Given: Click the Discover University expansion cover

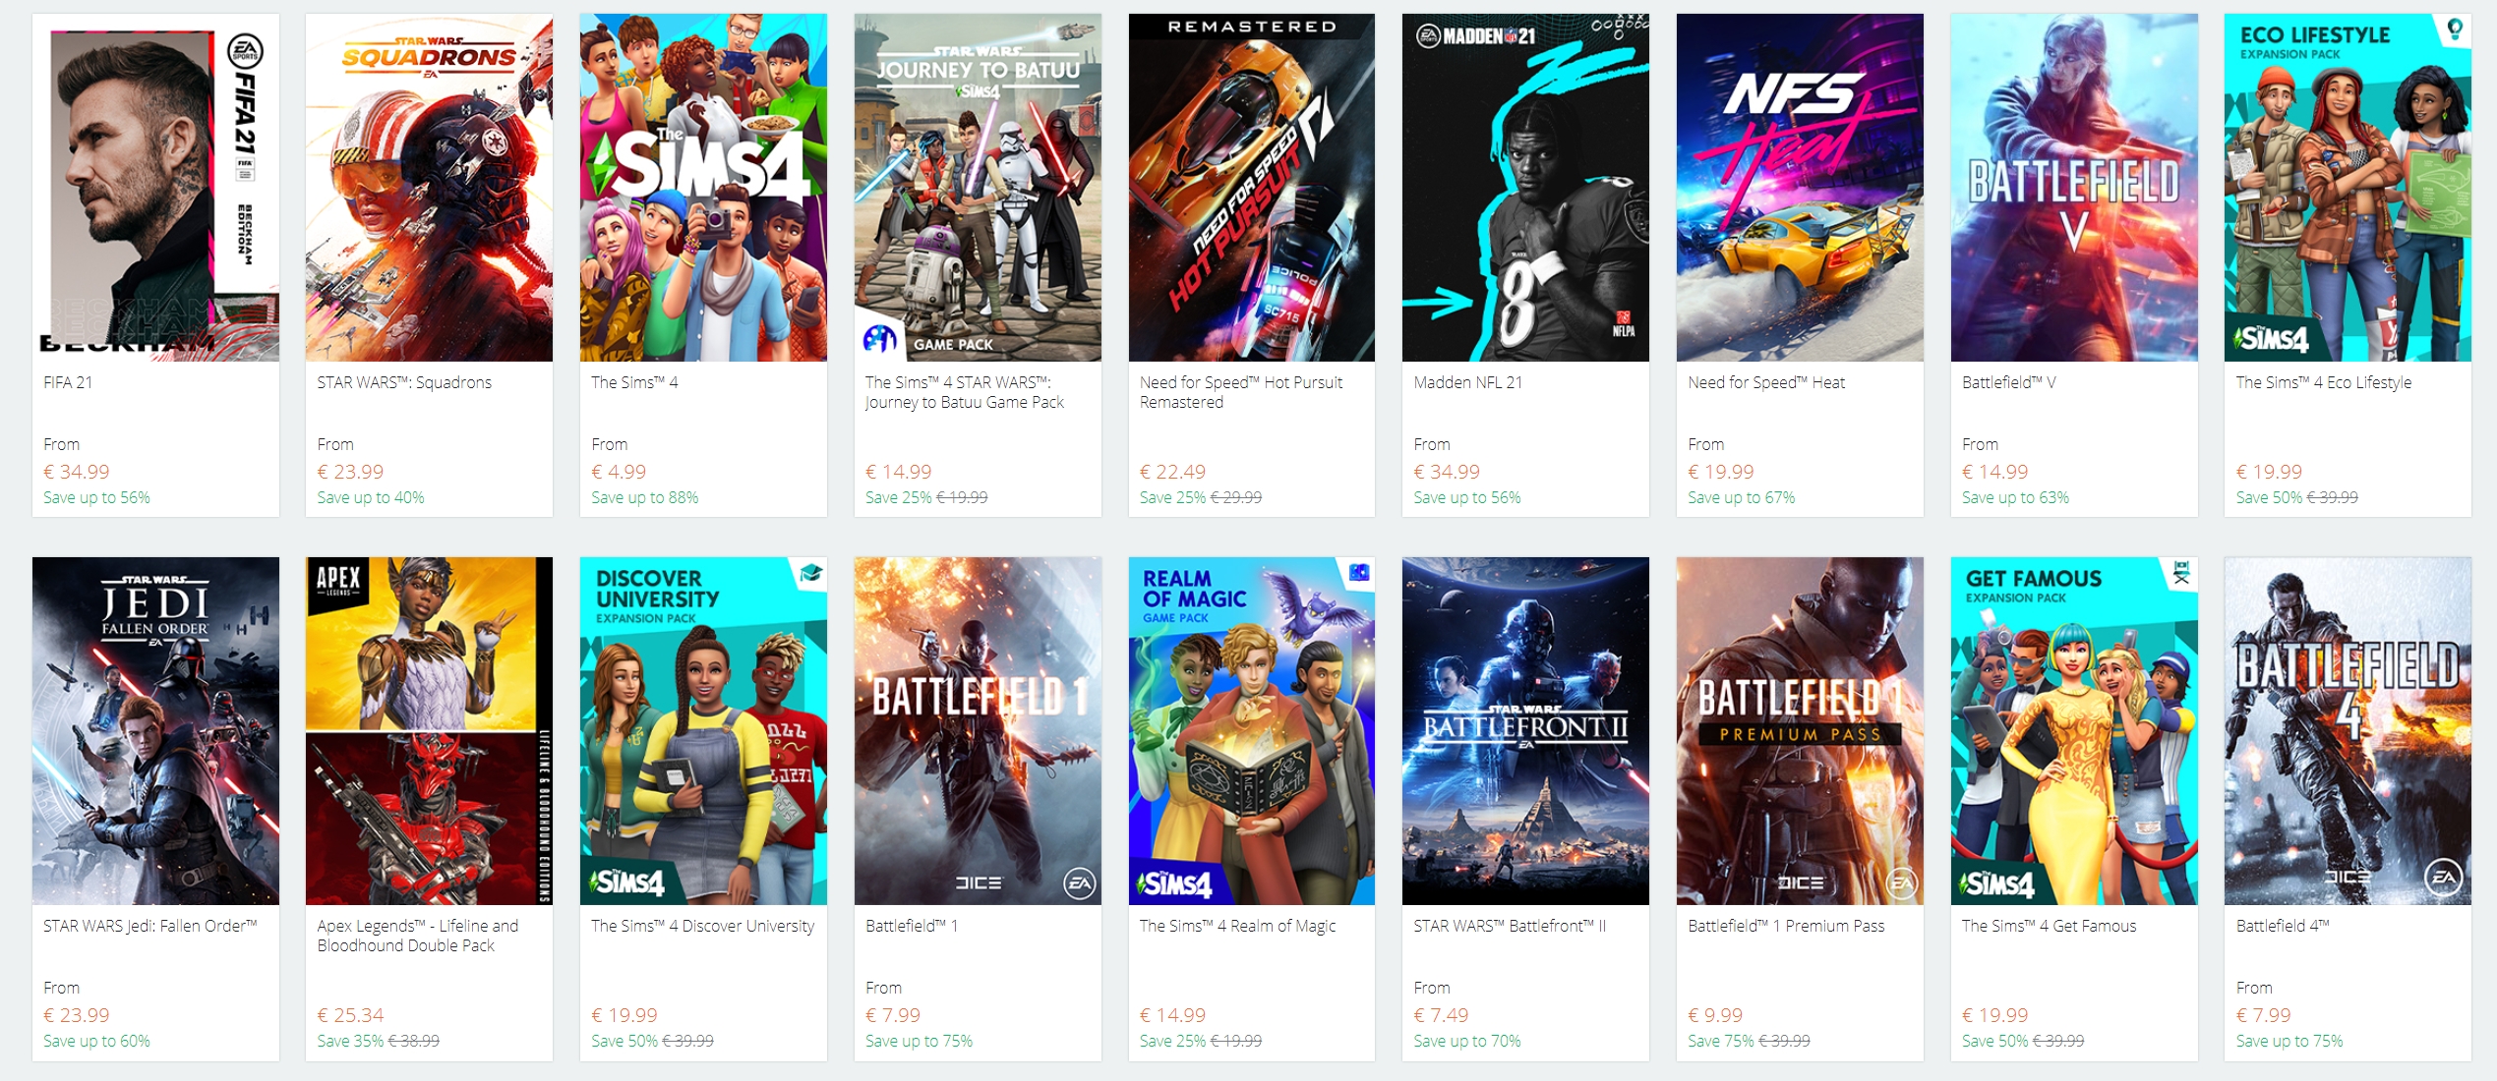Looking at the screenshot, I should (703, 730).
